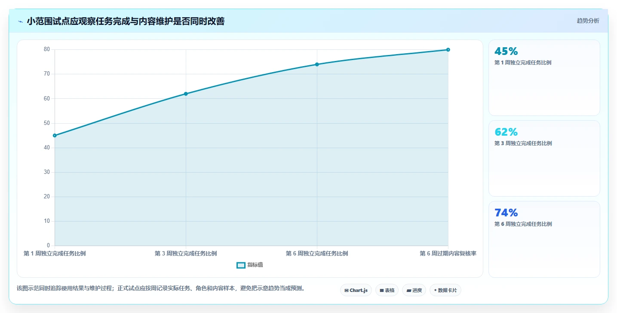Click the y-axis value 80

click(x=47, y=49)
